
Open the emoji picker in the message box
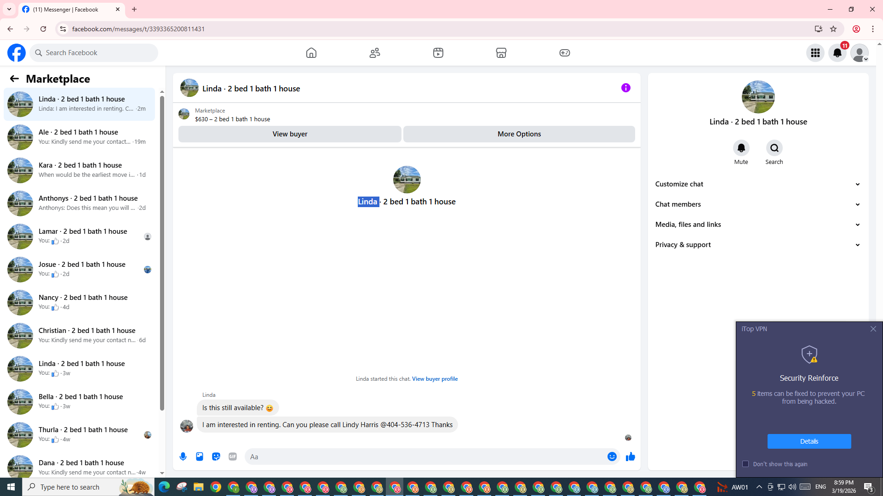(612, 457)
